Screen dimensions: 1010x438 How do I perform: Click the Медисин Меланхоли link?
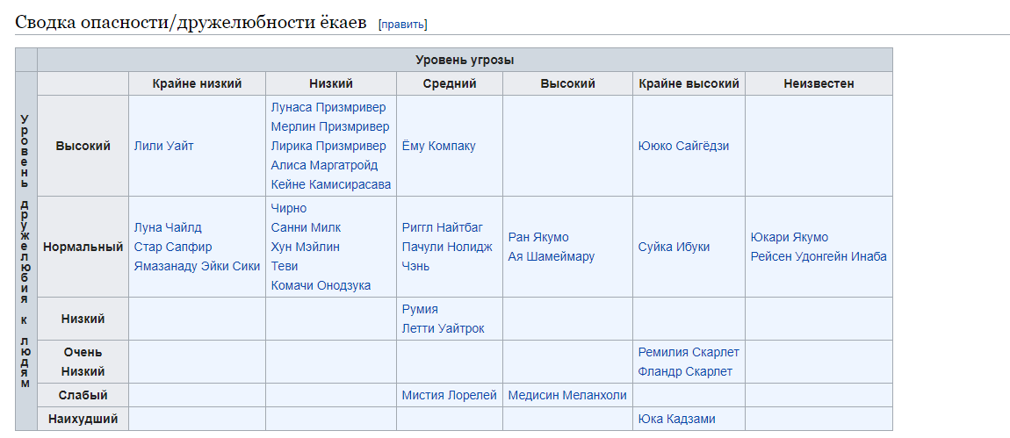pyautogui.click(x=567, y=395)
